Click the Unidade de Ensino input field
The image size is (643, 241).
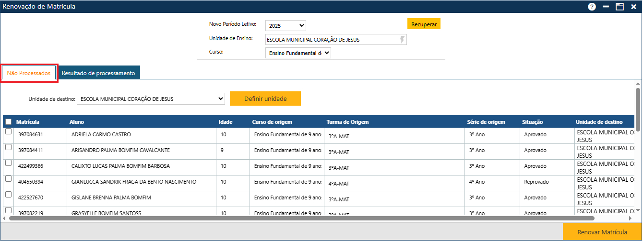coord(331,40)
